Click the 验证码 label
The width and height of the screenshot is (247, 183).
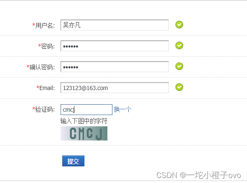tap(45, 109)
